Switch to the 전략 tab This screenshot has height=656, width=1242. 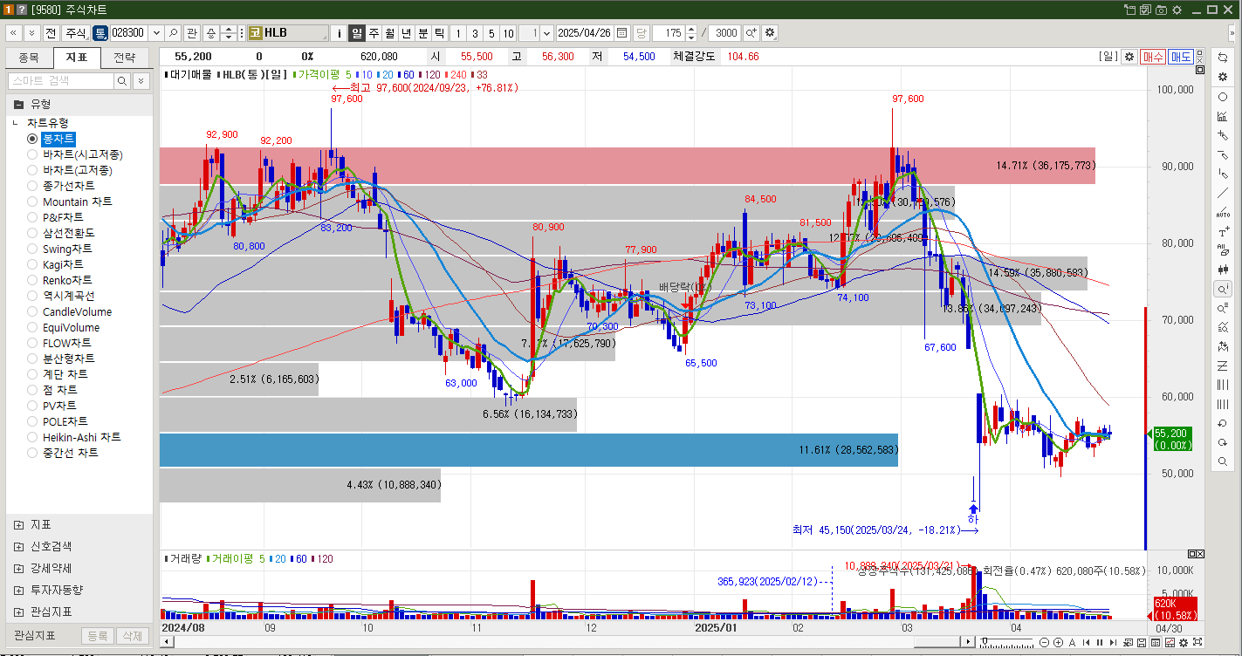click(125, 58)
